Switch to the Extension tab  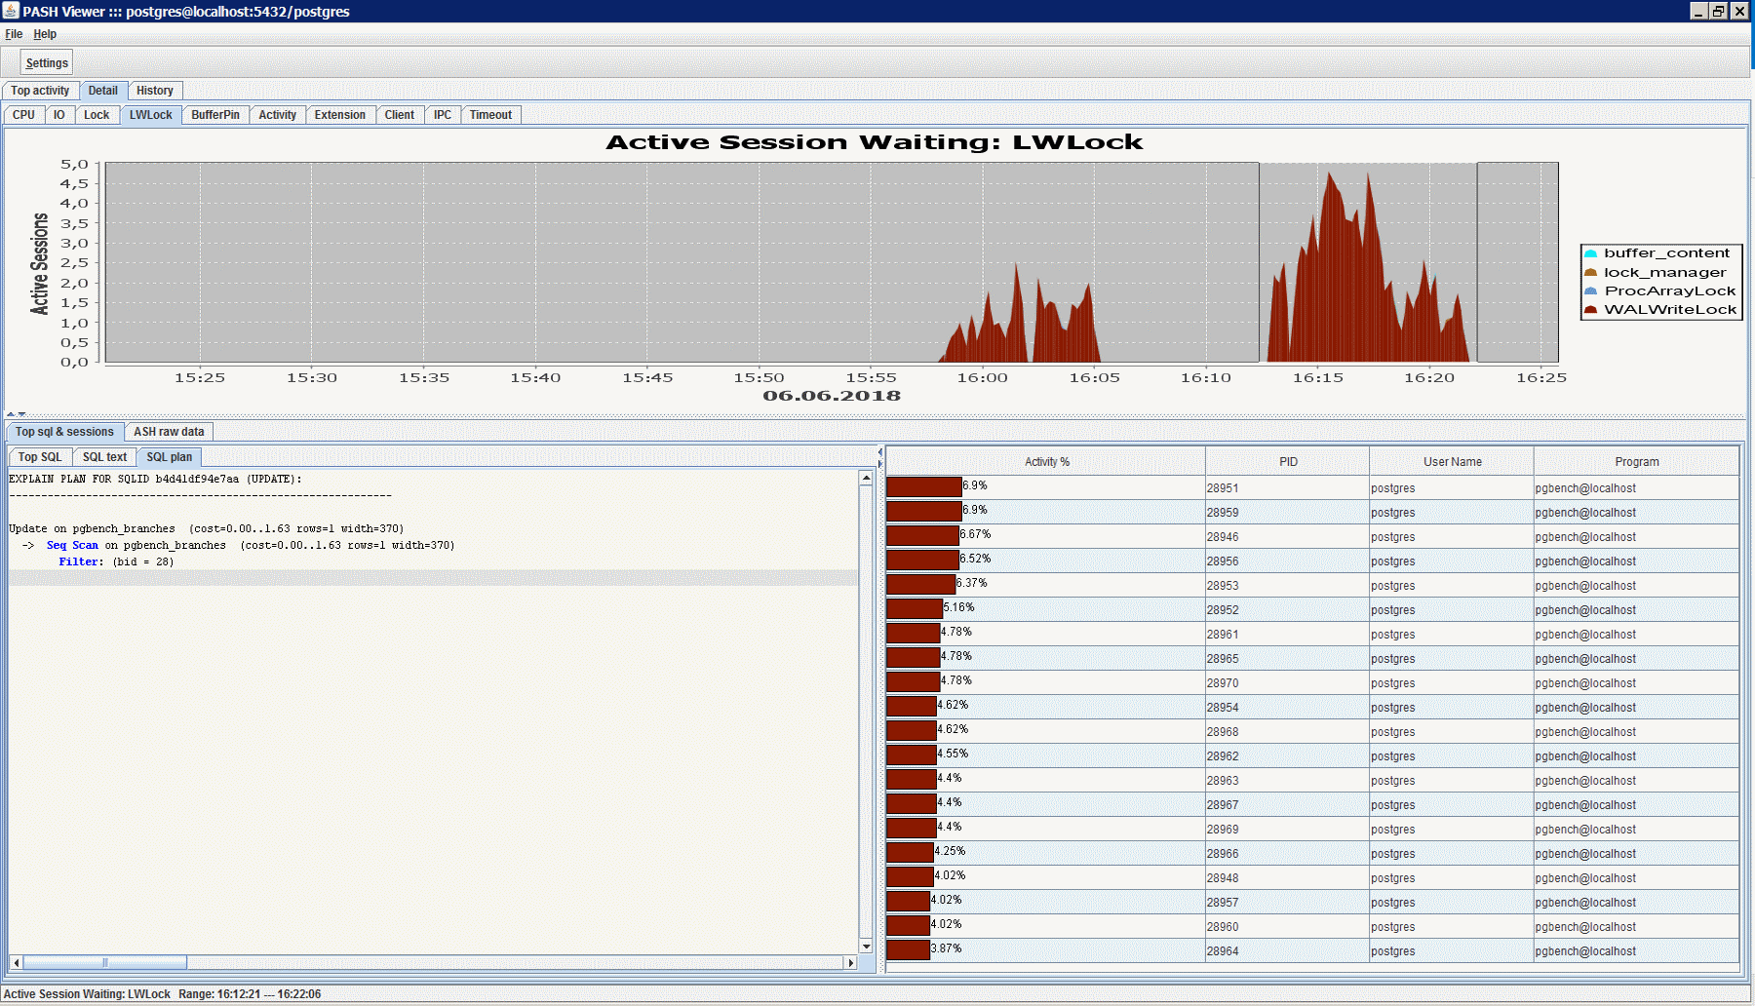339,114
